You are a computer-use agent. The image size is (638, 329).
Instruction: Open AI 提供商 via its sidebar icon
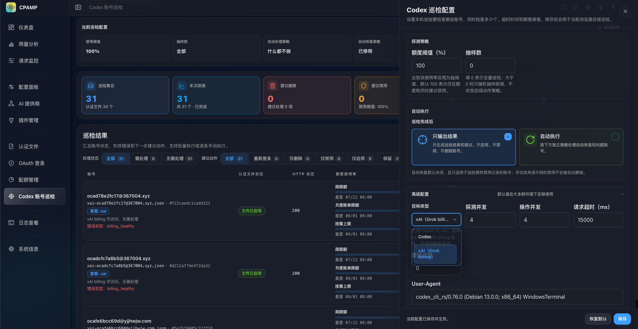[11, 103]
